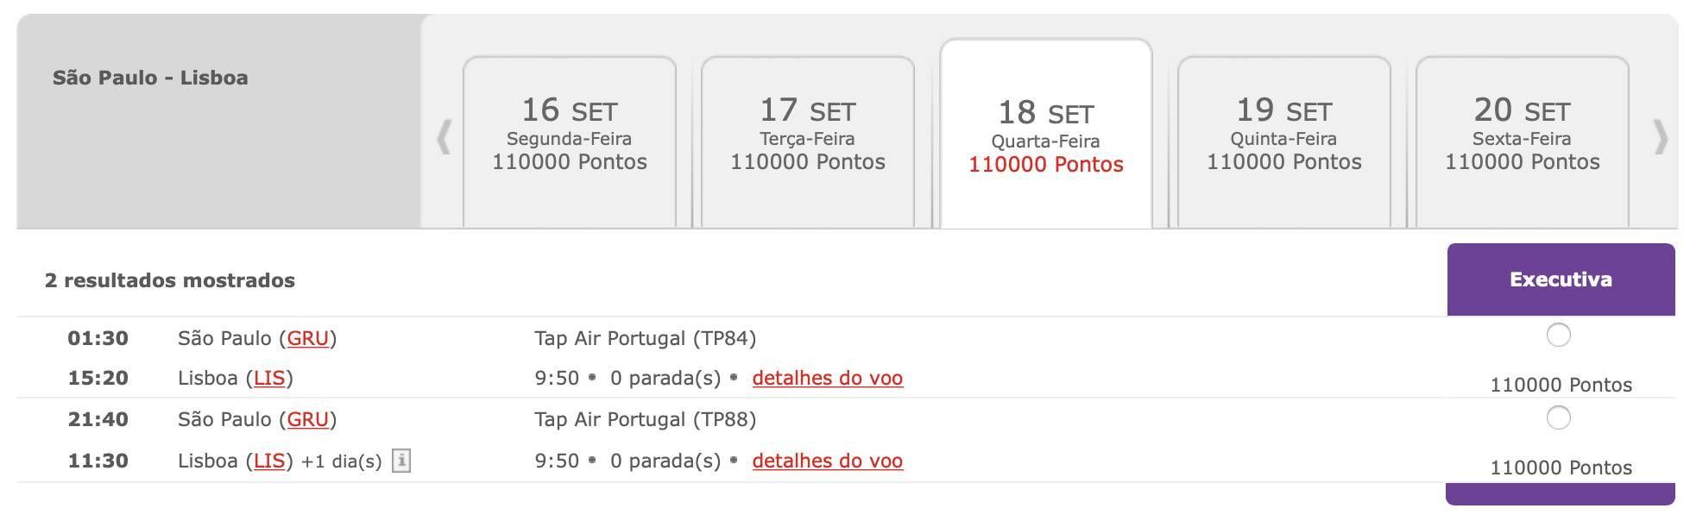Choose the 16 SET Segunda-Feira date tab
Image resolution: width=1690 pixels, height=521 pixels.
[x=570, y=141]
